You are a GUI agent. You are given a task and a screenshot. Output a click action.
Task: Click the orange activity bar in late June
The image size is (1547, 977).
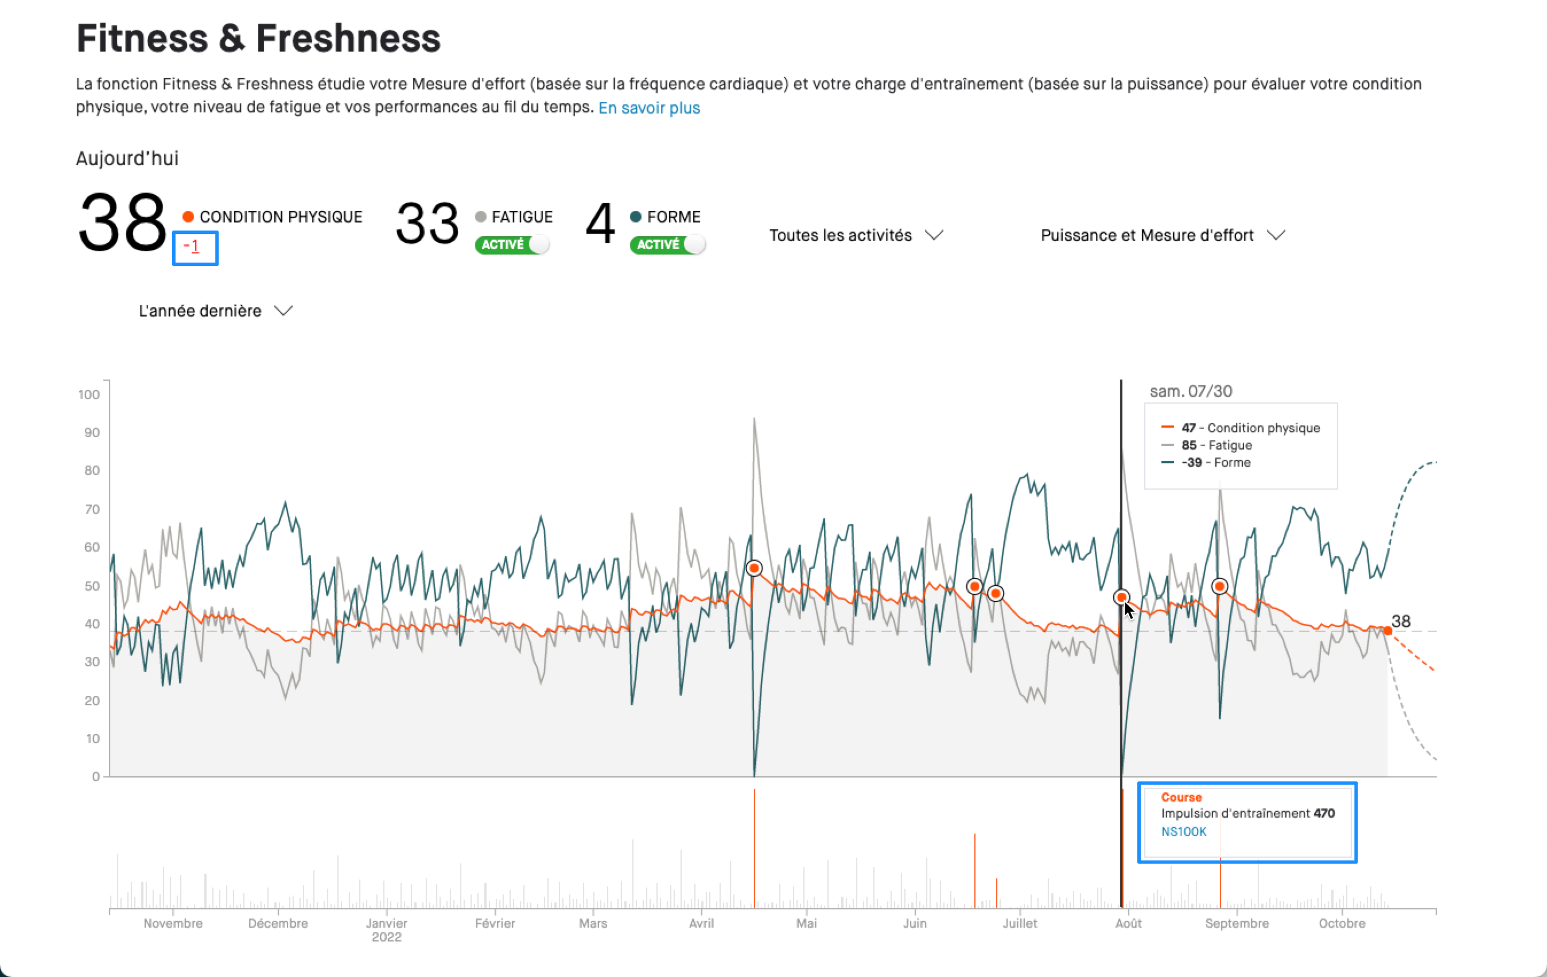pos(974,871)
